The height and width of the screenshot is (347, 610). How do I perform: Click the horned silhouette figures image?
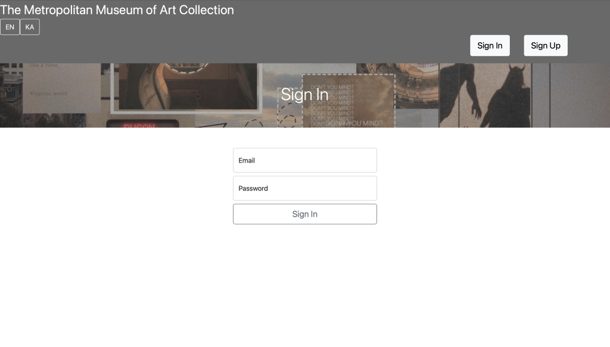485,95
